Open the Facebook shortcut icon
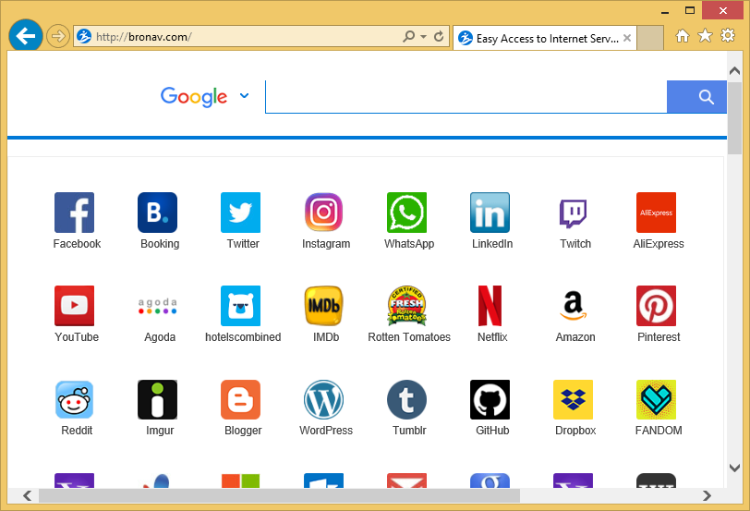This screenshot has height=511, width=750. click(74, 213)
